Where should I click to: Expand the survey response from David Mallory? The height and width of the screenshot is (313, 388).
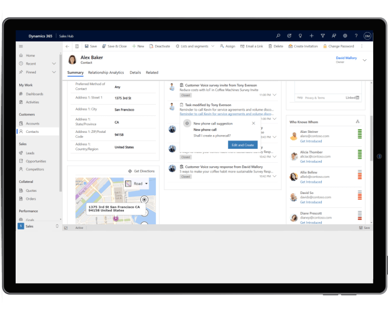click(x=274, y=176)
